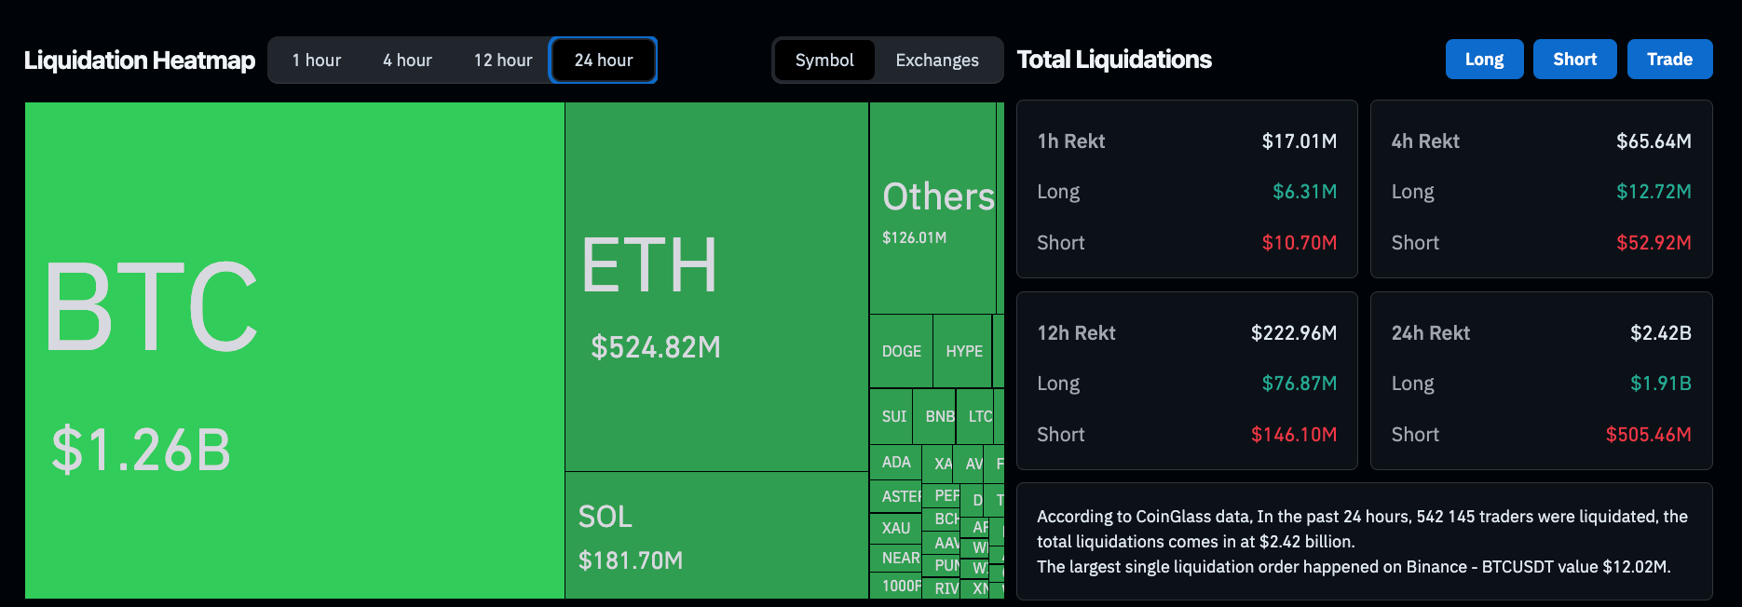This screenshot has height=607, width=1742.
Task: Click the $76.87M long value
Action: (1299, 384)
